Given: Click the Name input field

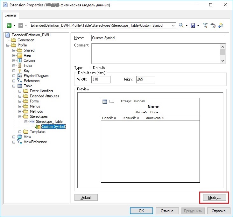Looking at the screenshot, I should tap(159, 38).
